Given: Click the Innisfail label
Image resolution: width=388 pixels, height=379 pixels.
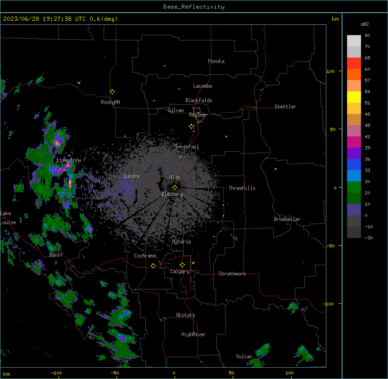Looking at the screenshot, I should pos(187,147).
